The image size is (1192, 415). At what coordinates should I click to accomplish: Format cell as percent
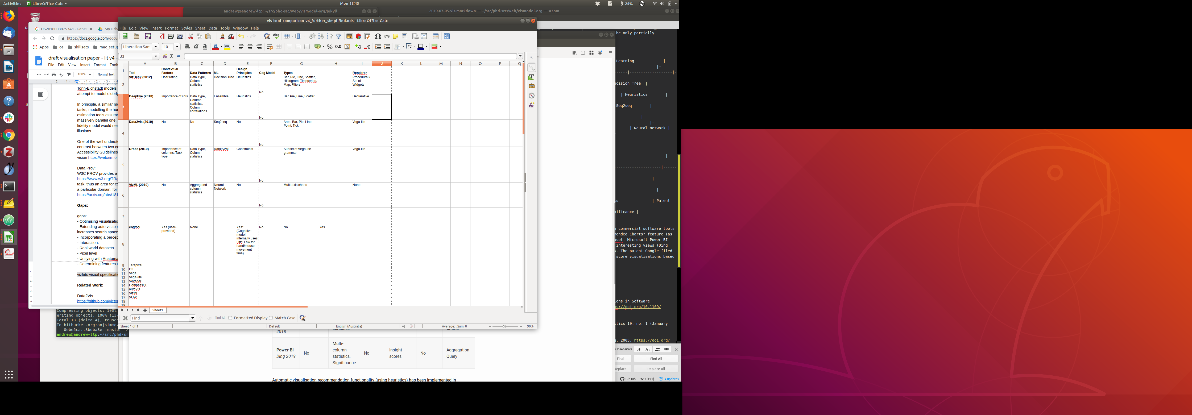[x=329, y=47]
